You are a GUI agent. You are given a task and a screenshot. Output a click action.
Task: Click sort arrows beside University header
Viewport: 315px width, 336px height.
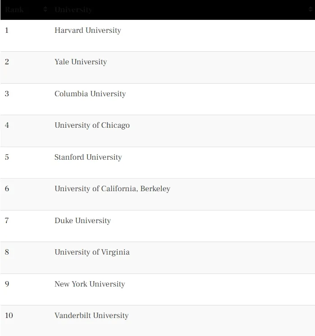[x=310, y=9]
